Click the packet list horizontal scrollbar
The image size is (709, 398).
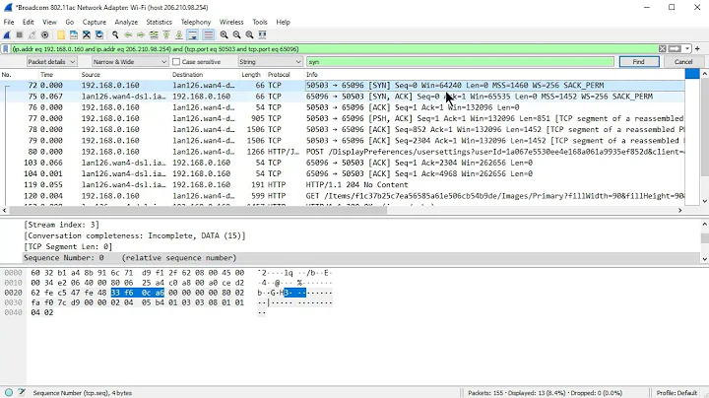198,210
